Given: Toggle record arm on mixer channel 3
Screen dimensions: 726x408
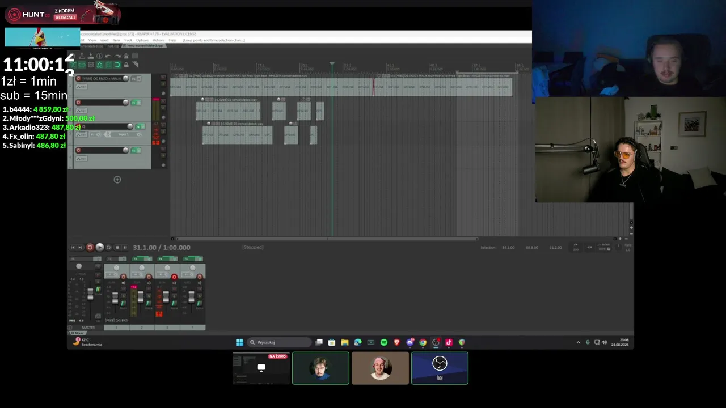Looking at the screenshot, I should [174, 277].
